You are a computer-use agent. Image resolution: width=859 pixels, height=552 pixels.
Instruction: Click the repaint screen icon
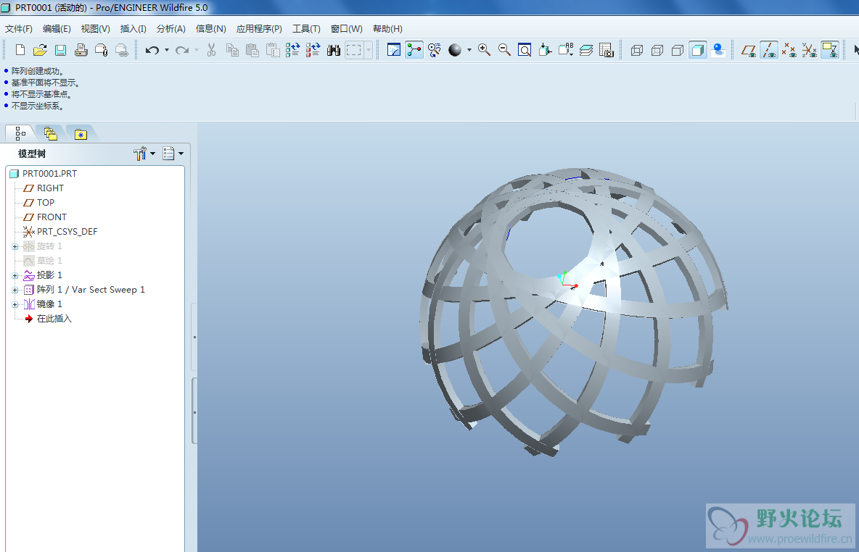(393, 50)
